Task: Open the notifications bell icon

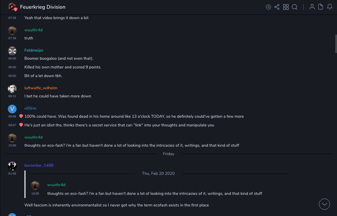Action: 330,7
